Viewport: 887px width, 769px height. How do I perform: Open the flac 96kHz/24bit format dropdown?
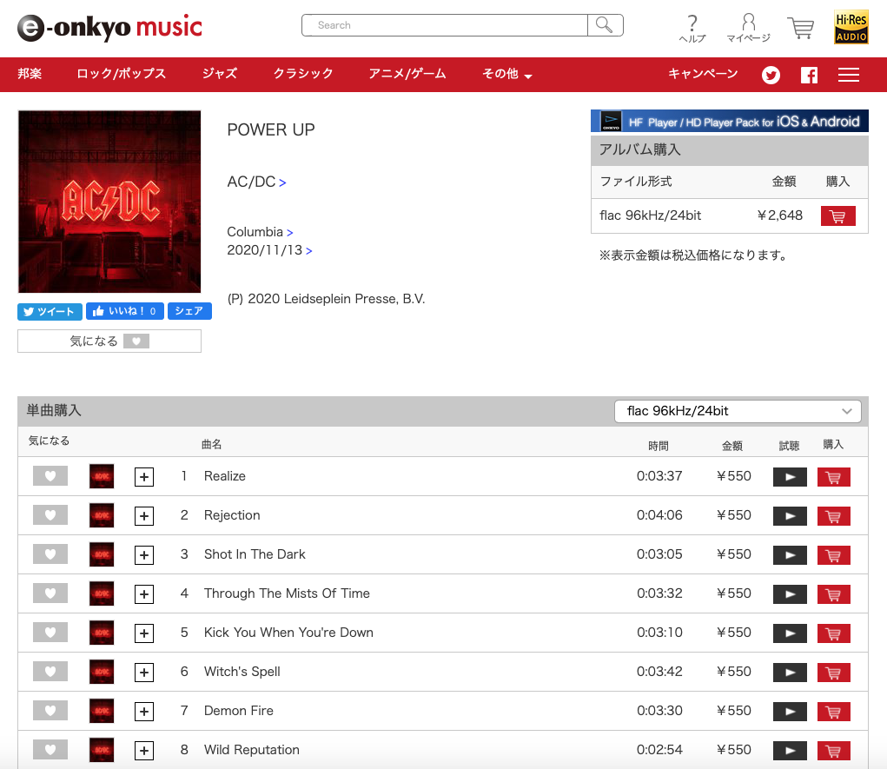pyautogui.click(x=738, y=411)
